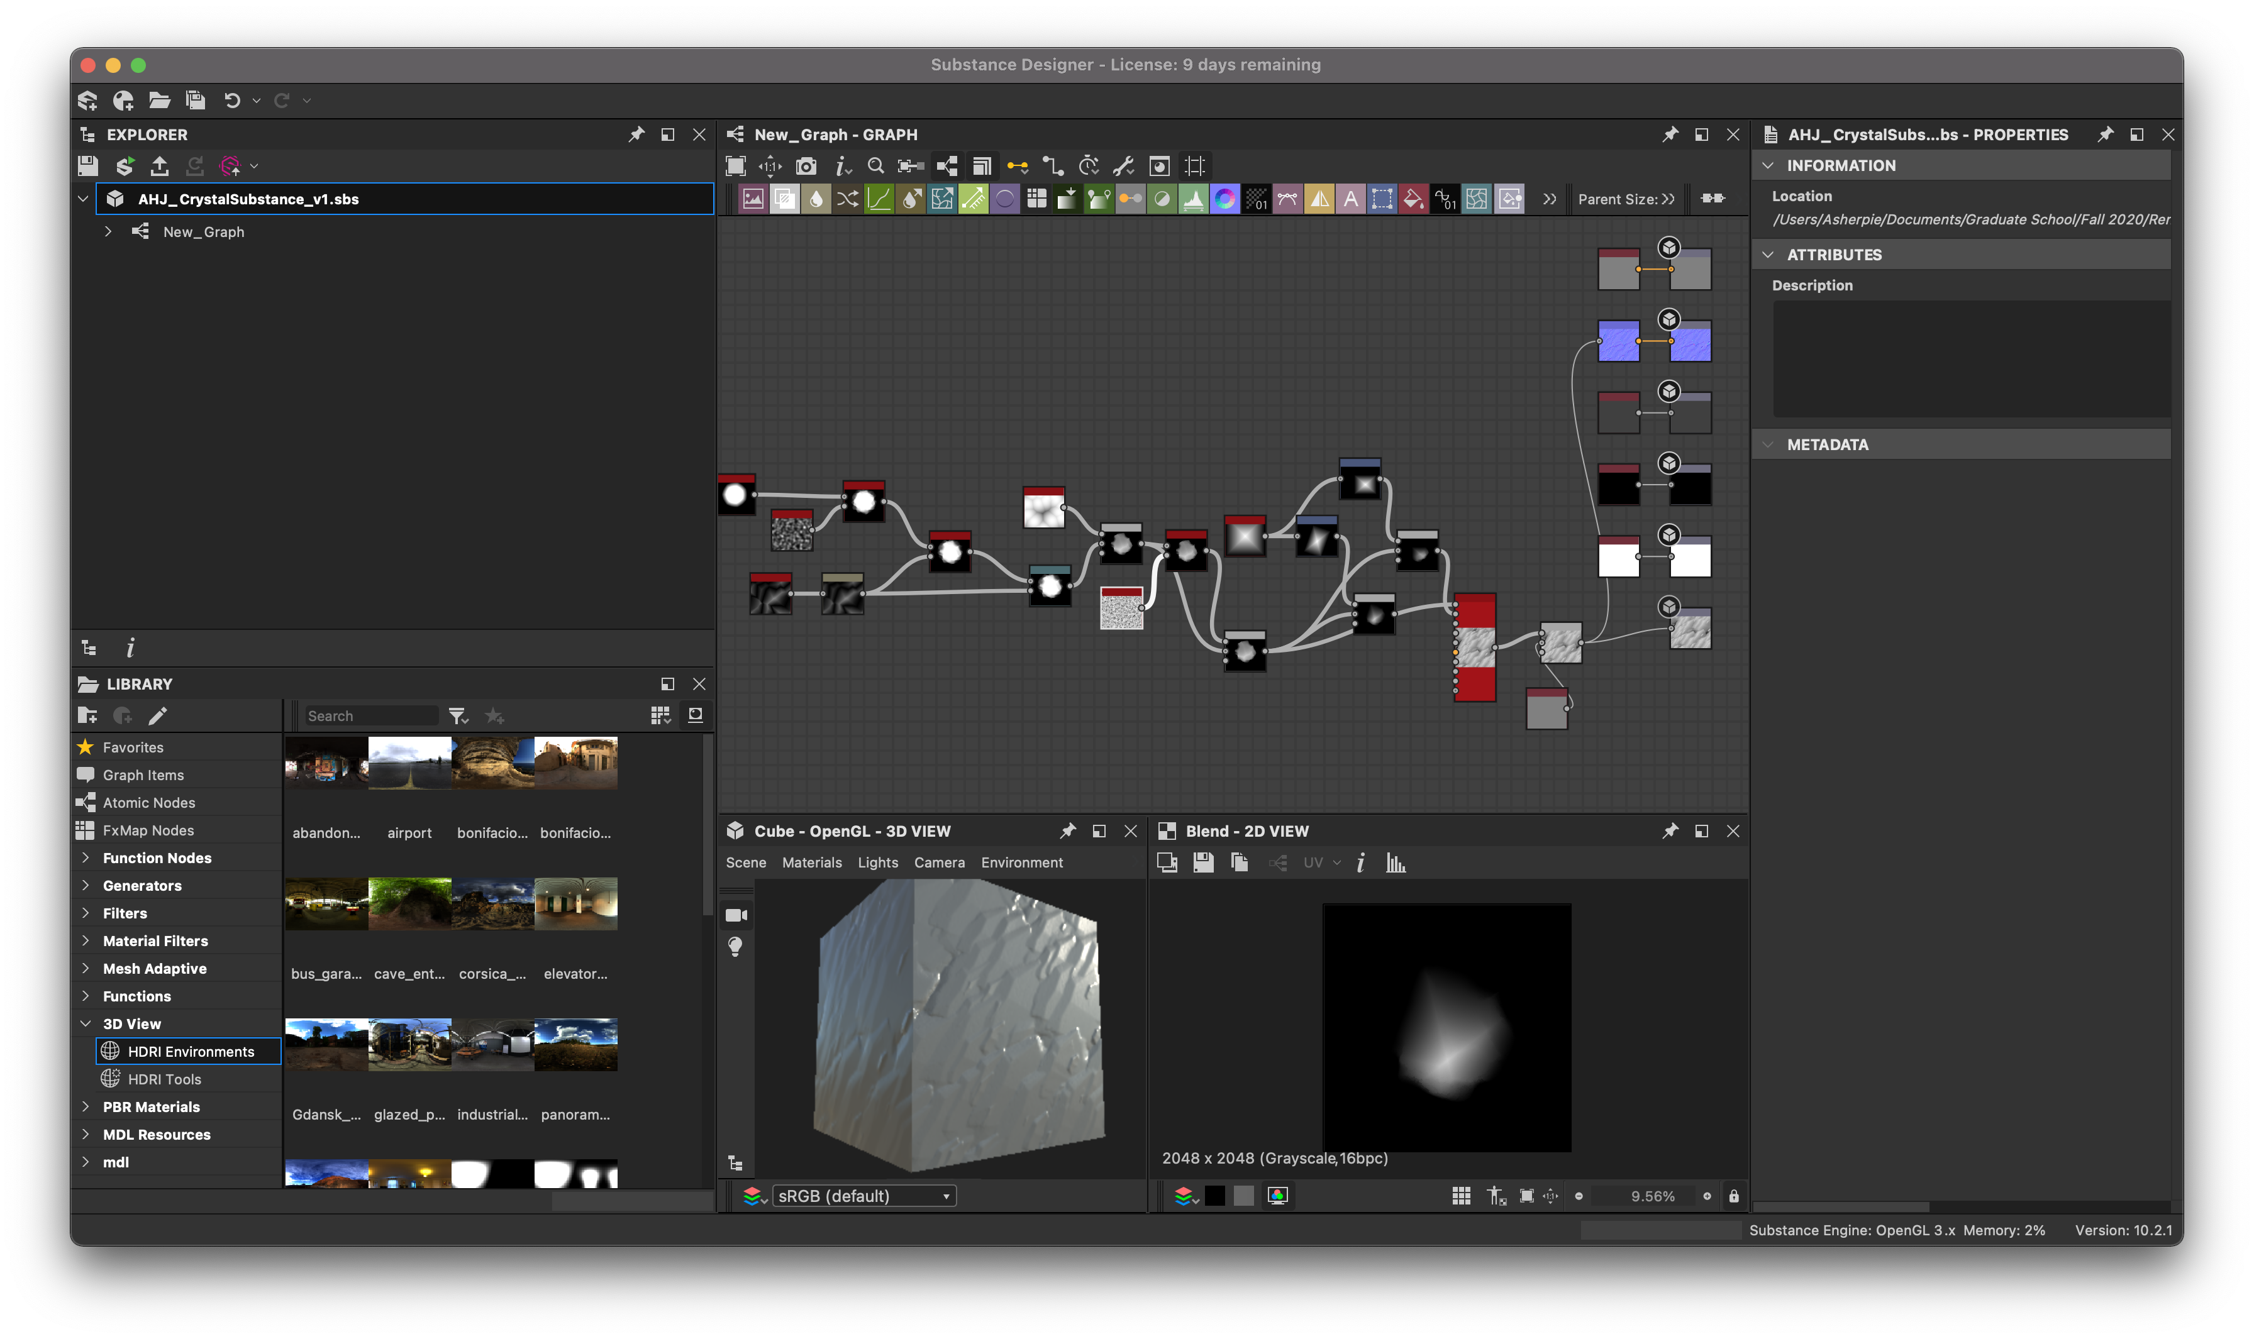
Task: Click the Blend node icon in graph toolbar
Action: (784, 199)
